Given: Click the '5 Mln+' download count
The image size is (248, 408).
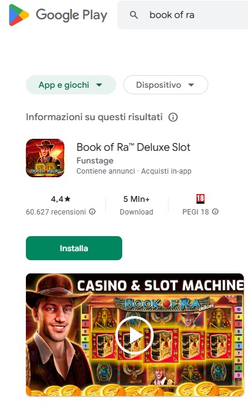Looking at the screenshot, I should pyautogui.click(x=137, y=199).
